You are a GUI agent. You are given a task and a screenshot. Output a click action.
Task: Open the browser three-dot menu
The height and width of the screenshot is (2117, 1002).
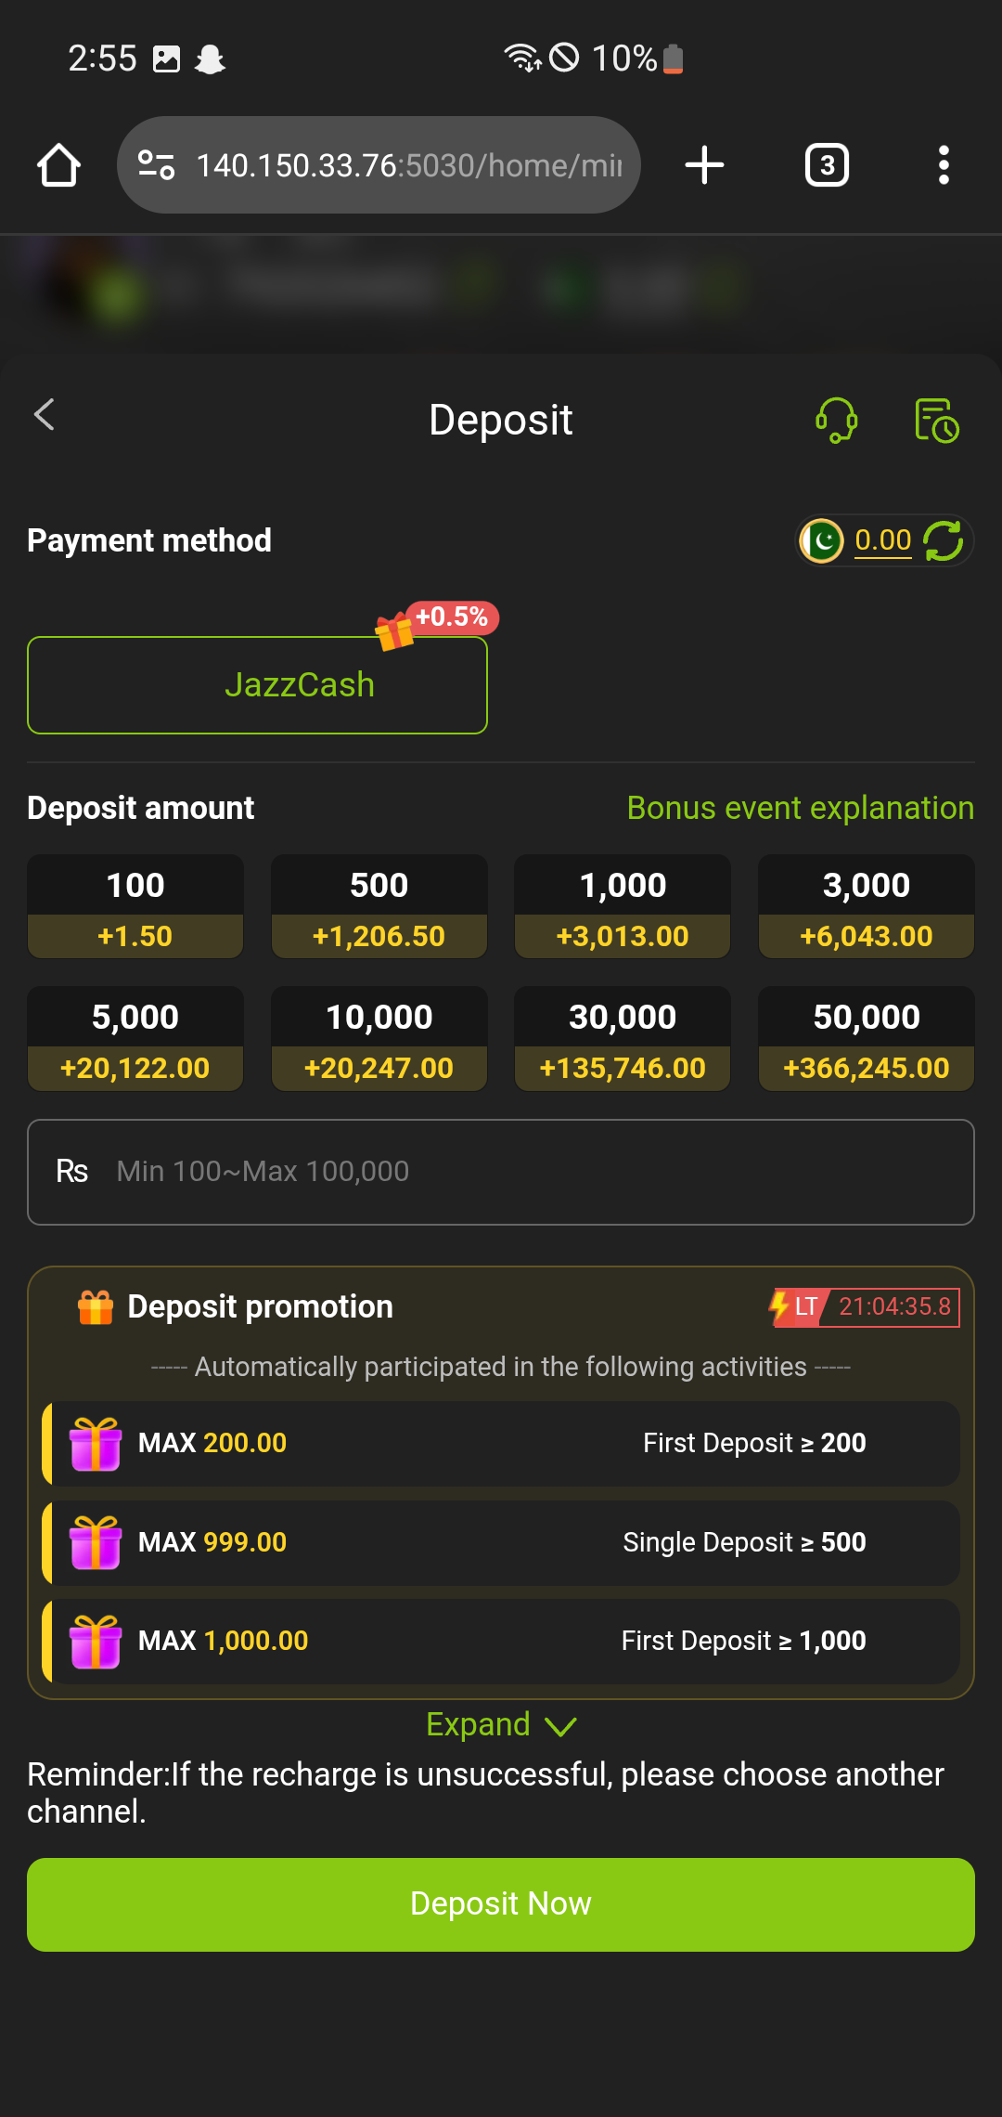[x=944, y=165]
